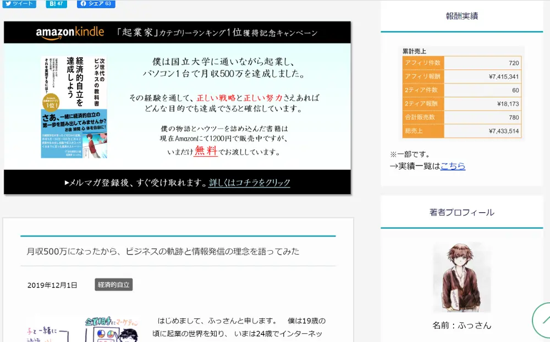
Task: Click the 報酬実績 section heading
Action: 462,15
